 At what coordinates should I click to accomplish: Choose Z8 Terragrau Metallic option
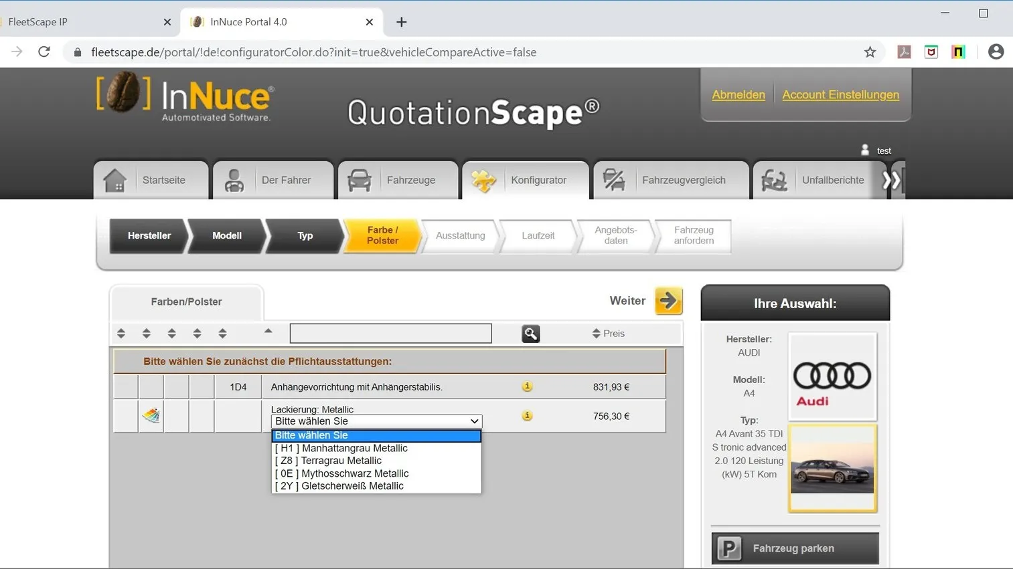pos(376,461)
